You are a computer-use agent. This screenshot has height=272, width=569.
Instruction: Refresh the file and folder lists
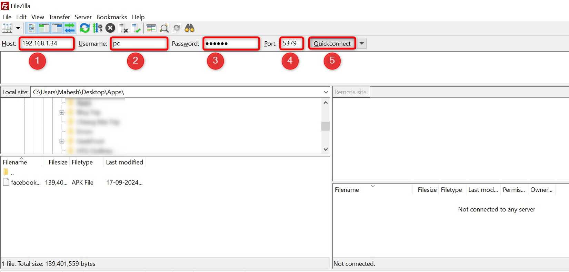tap(84, 28)
